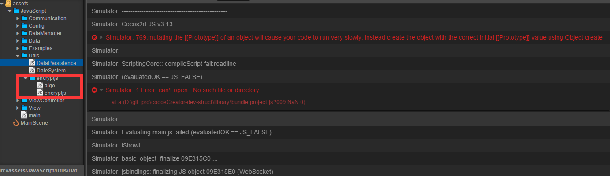Expand the DataManager folder arrow

18,33
